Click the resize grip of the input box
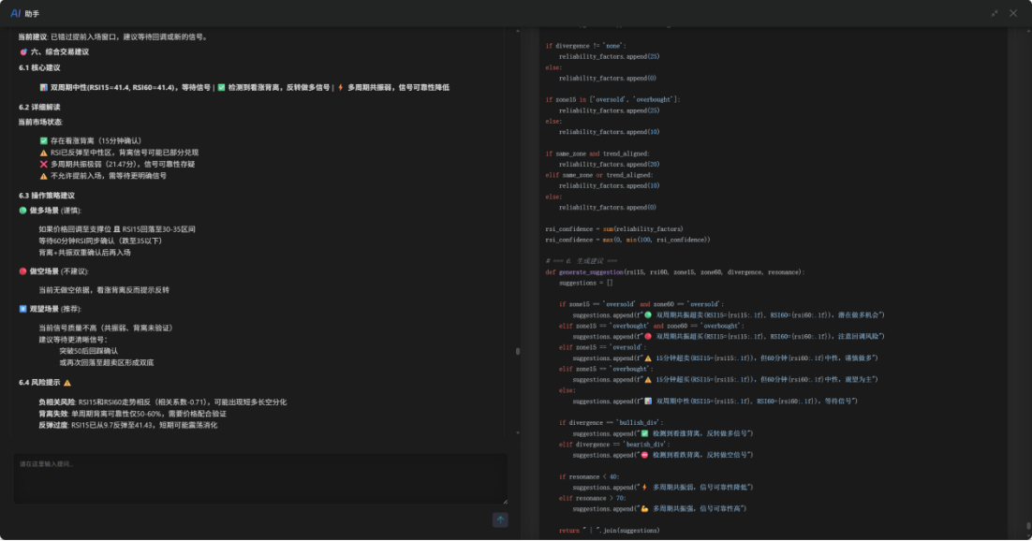 [x=505, y=502]
